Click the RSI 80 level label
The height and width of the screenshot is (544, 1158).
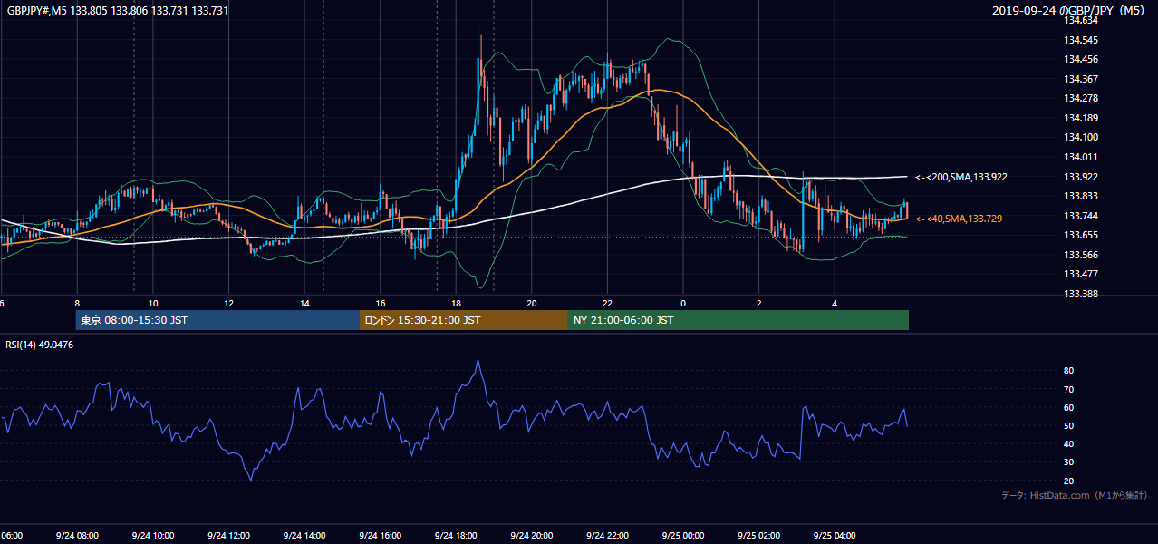click(1068, 371)
